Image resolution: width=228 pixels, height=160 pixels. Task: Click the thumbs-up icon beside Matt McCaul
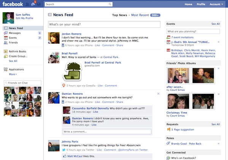[x=65, y=156]
